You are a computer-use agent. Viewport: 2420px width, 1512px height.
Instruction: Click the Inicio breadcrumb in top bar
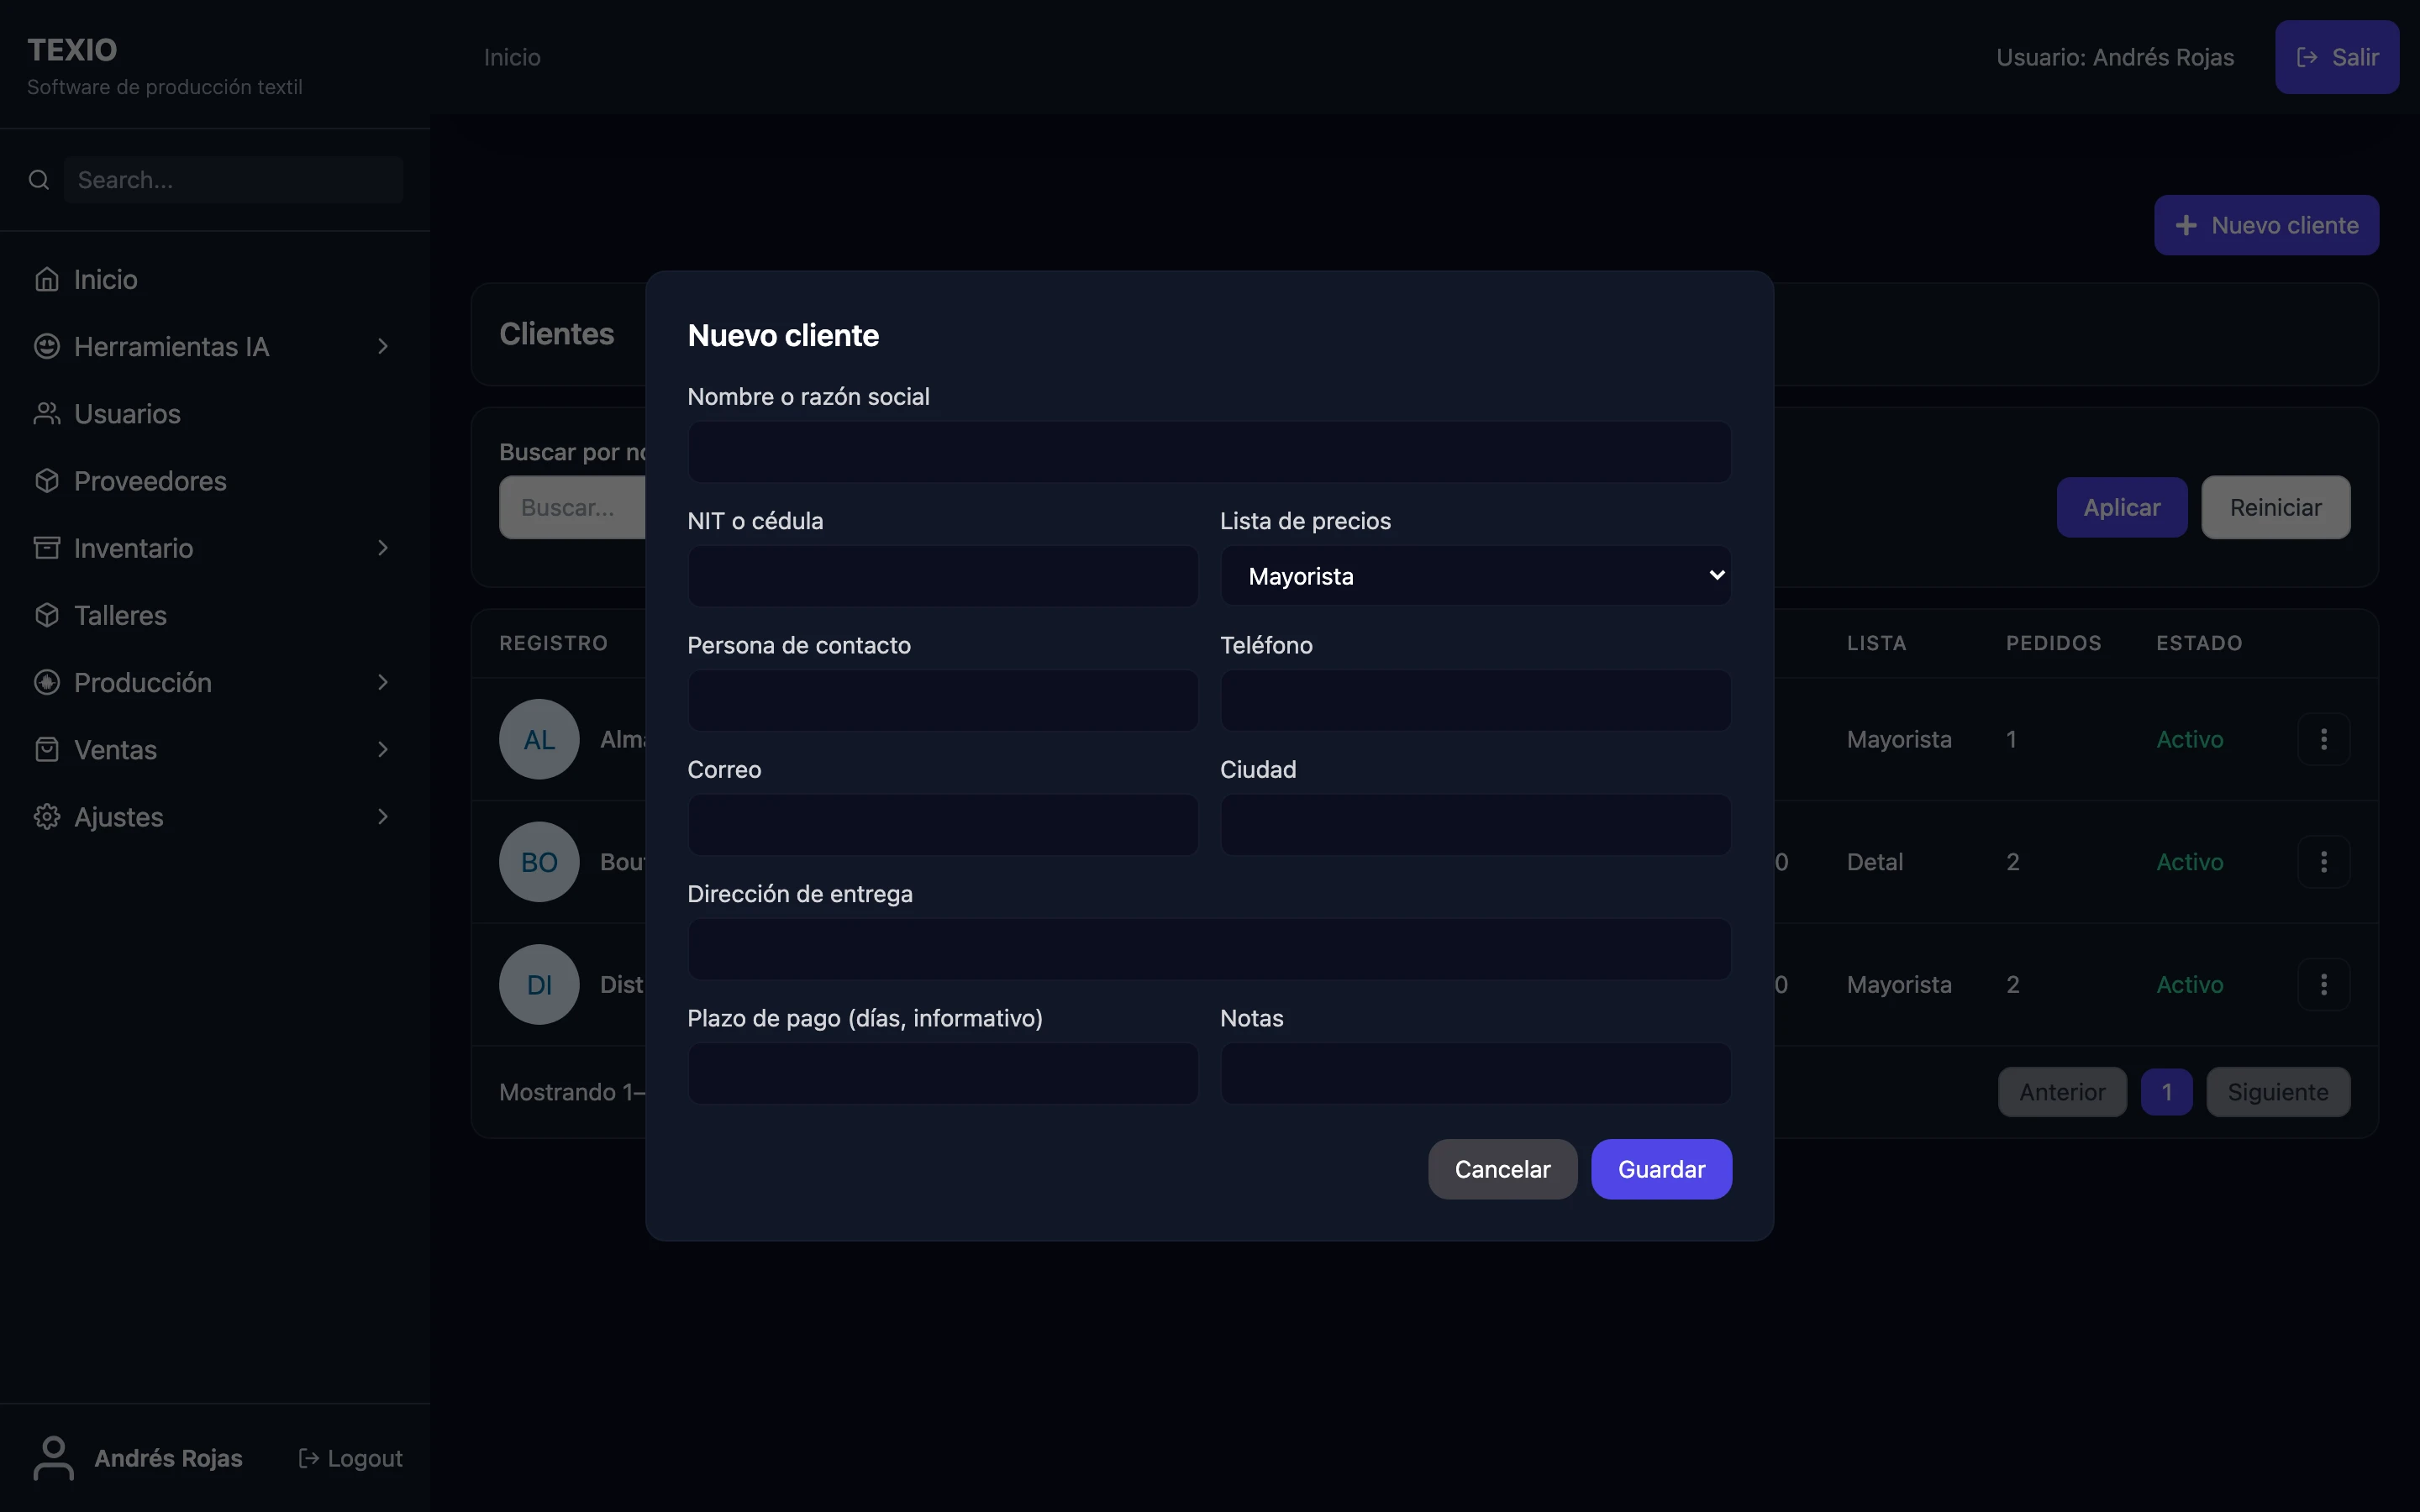(x=512, y=57)
